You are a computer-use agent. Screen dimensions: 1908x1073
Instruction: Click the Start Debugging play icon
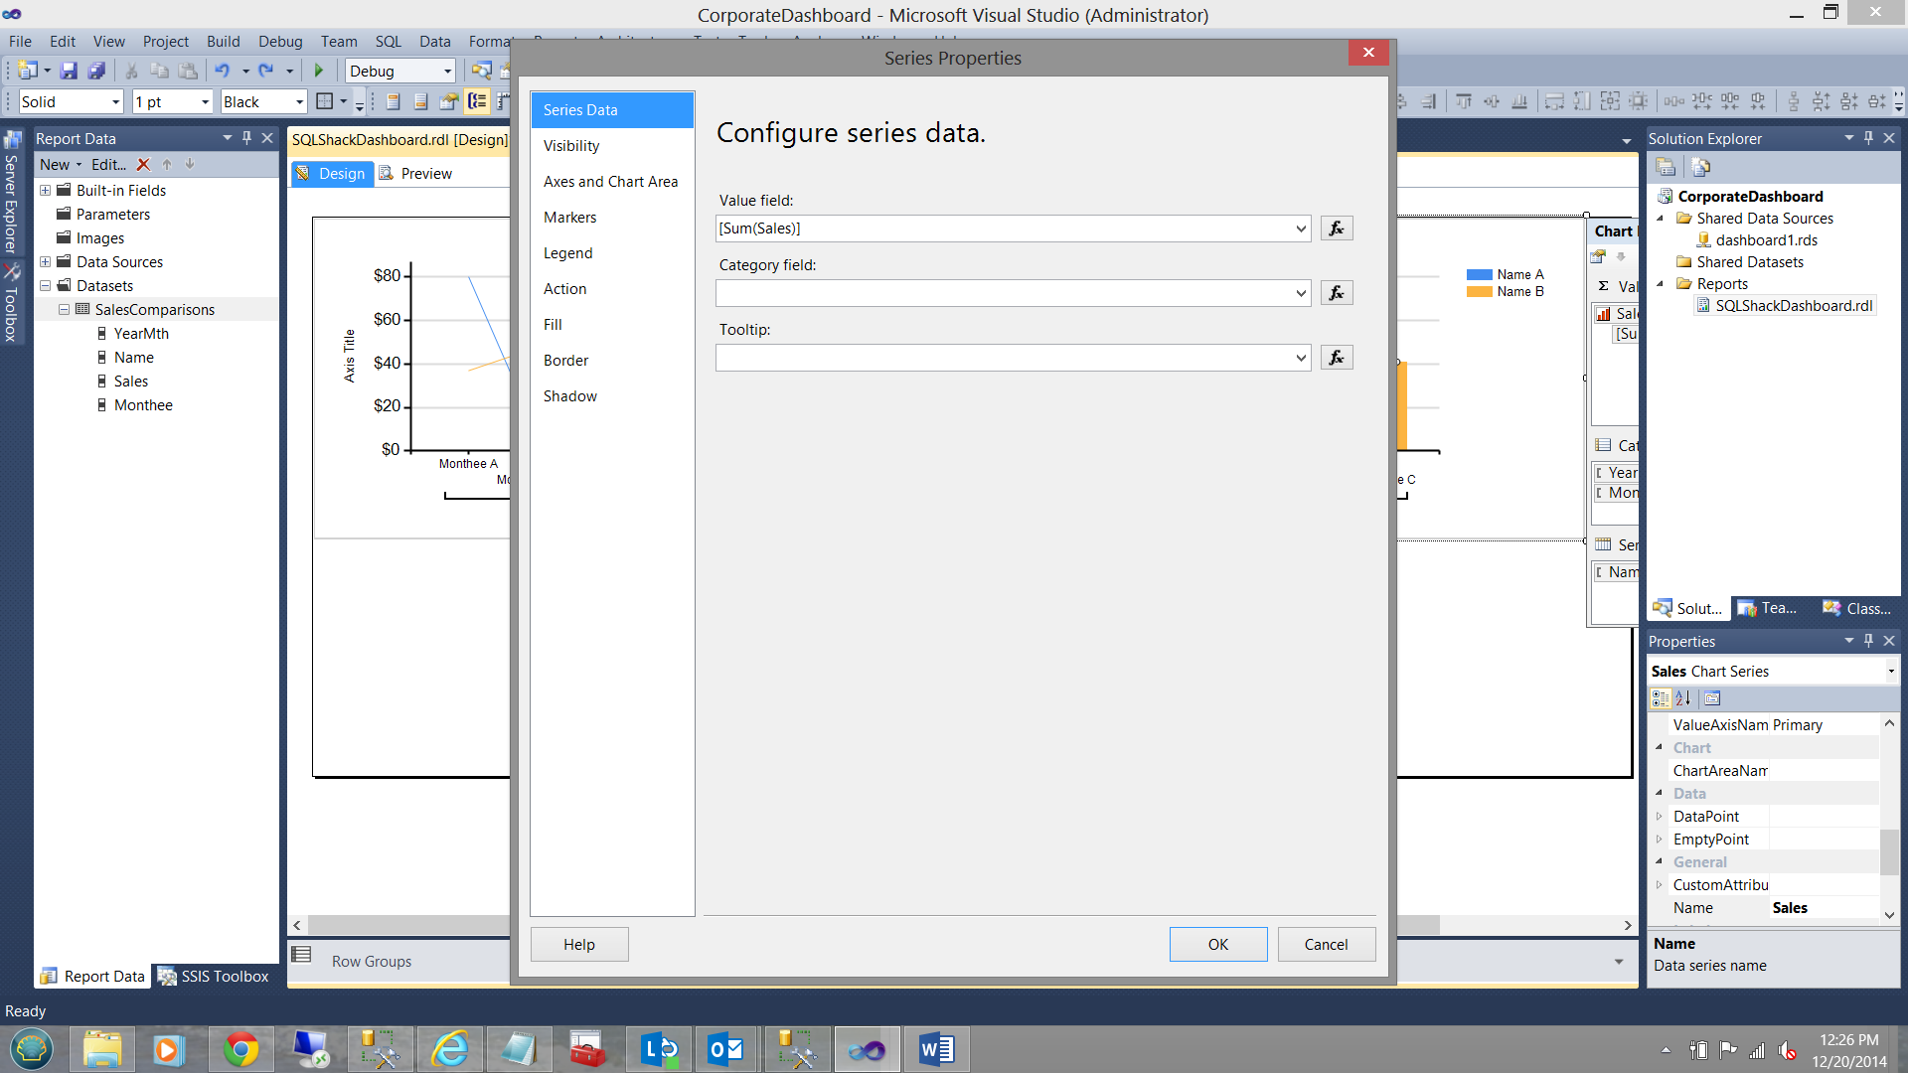(319, 71)
